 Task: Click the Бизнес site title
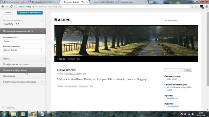tap(62, 19)
